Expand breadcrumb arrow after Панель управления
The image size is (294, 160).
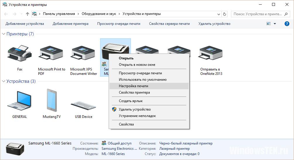tap(78, 14)
